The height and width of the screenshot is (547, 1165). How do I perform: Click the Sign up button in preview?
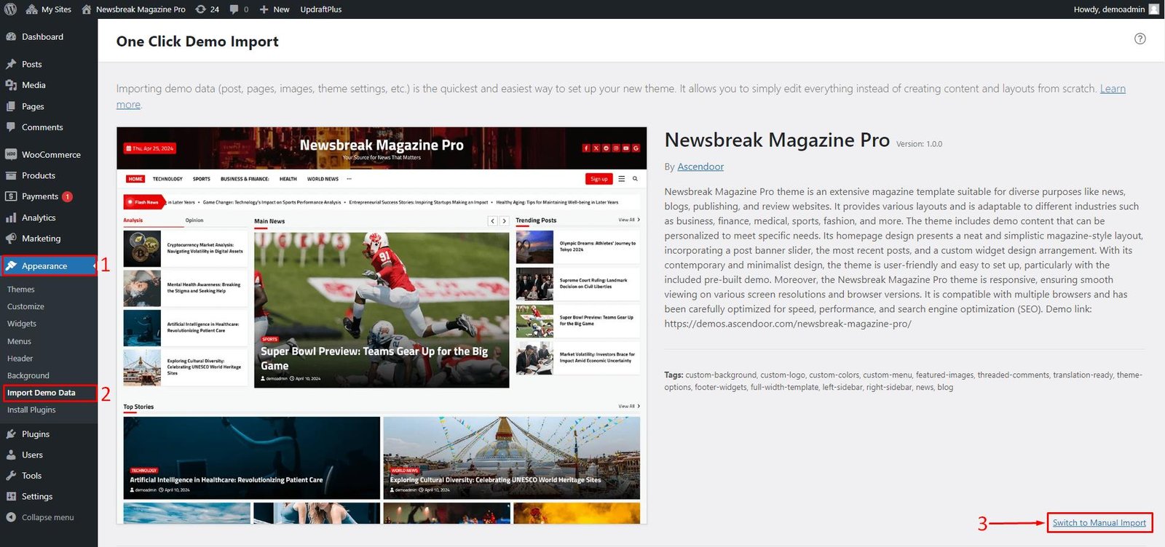[599, 179]
